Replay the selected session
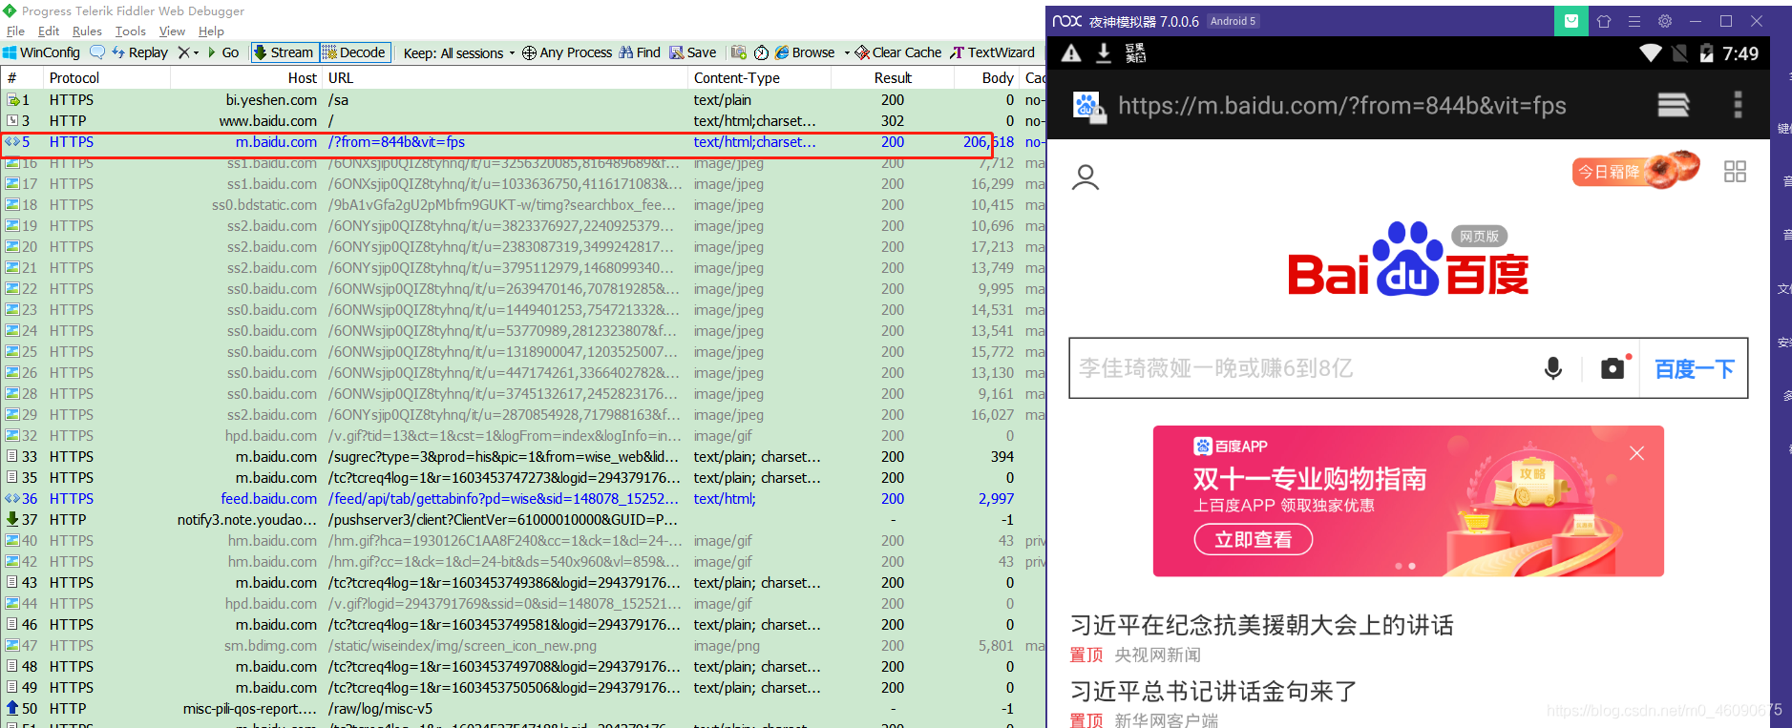Viewport: 1792px width, 728px height. tap(139, 52)
